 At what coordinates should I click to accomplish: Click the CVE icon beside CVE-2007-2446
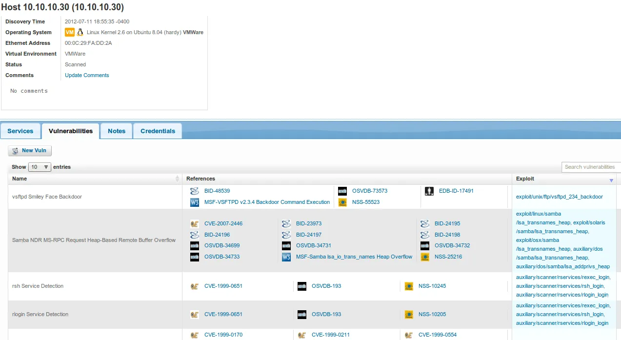195,224
